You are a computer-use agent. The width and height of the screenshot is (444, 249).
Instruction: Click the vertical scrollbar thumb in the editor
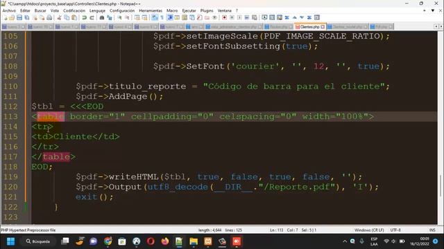441,185
